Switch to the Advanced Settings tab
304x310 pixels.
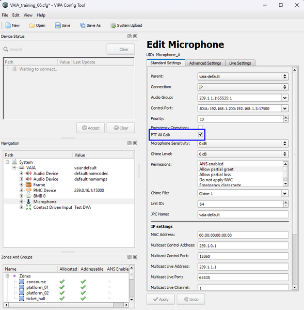click(205, 63)
